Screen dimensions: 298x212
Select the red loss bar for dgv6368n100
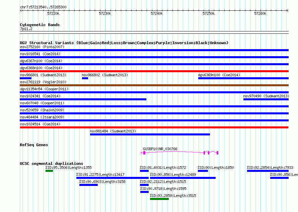[x=154, y=71]
